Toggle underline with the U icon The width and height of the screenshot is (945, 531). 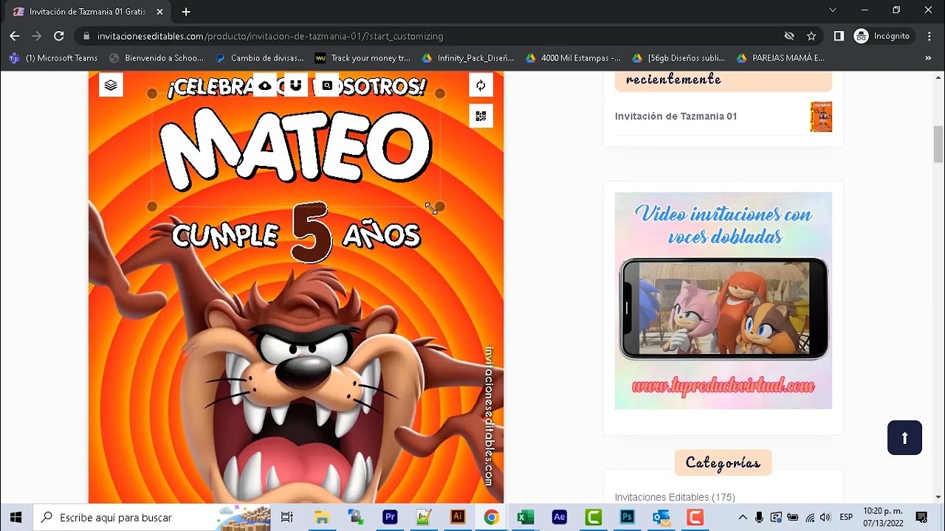(x=294, y=85)
